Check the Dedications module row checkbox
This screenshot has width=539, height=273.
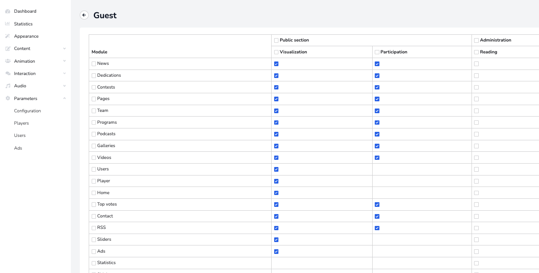point(94,75)
